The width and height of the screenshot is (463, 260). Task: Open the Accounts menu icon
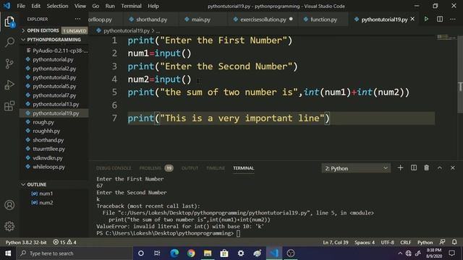pos(9,205)
